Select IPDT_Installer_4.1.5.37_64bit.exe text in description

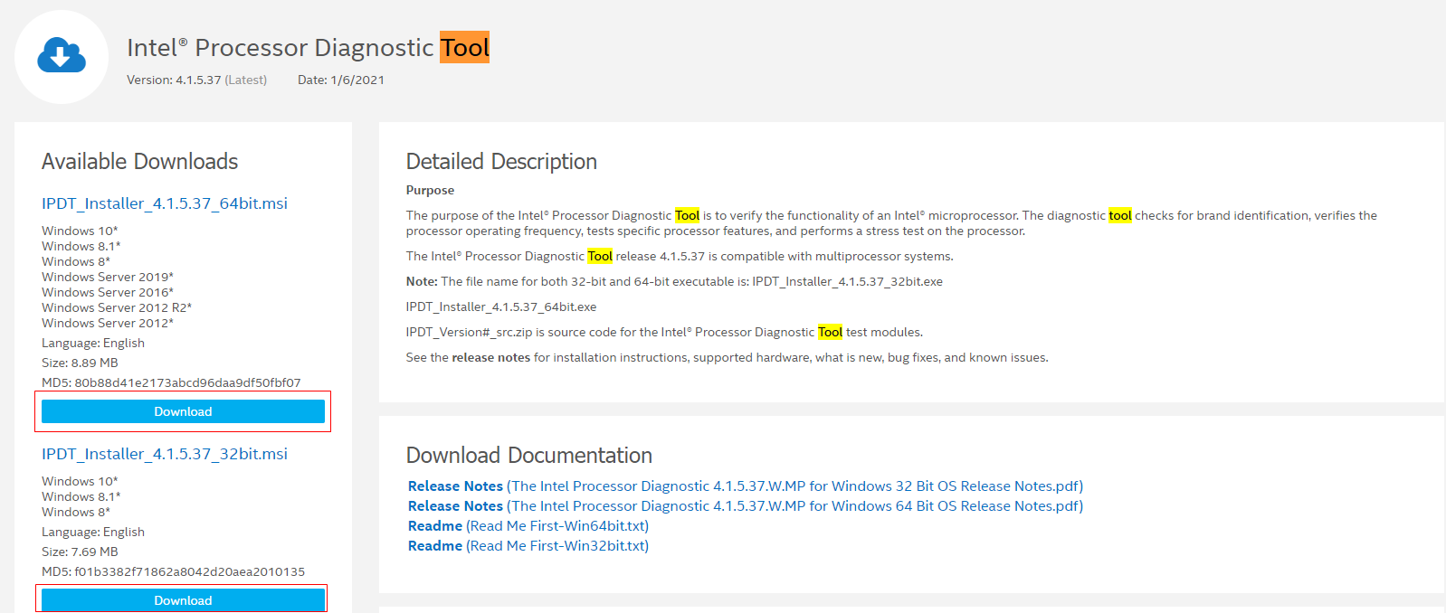coord(501,306)
